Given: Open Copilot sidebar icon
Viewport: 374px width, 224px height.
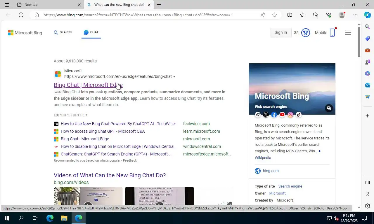Looking at the screenshot, I should coord(368,15).
